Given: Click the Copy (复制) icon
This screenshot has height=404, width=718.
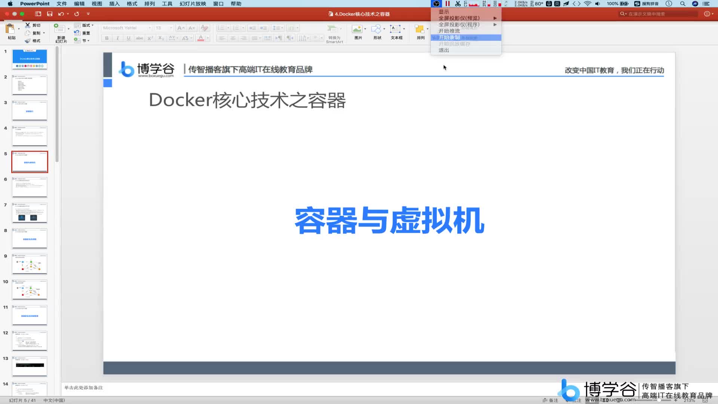Looking at the screenshot, I should 28,33.
